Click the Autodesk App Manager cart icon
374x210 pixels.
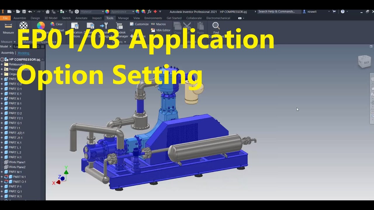click(119, 26)
